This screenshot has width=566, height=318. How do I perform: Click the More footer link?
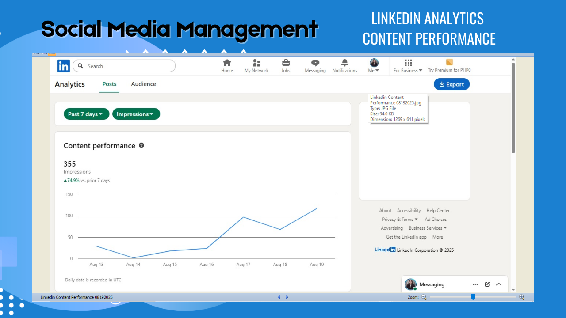click(x=438, y=237)
